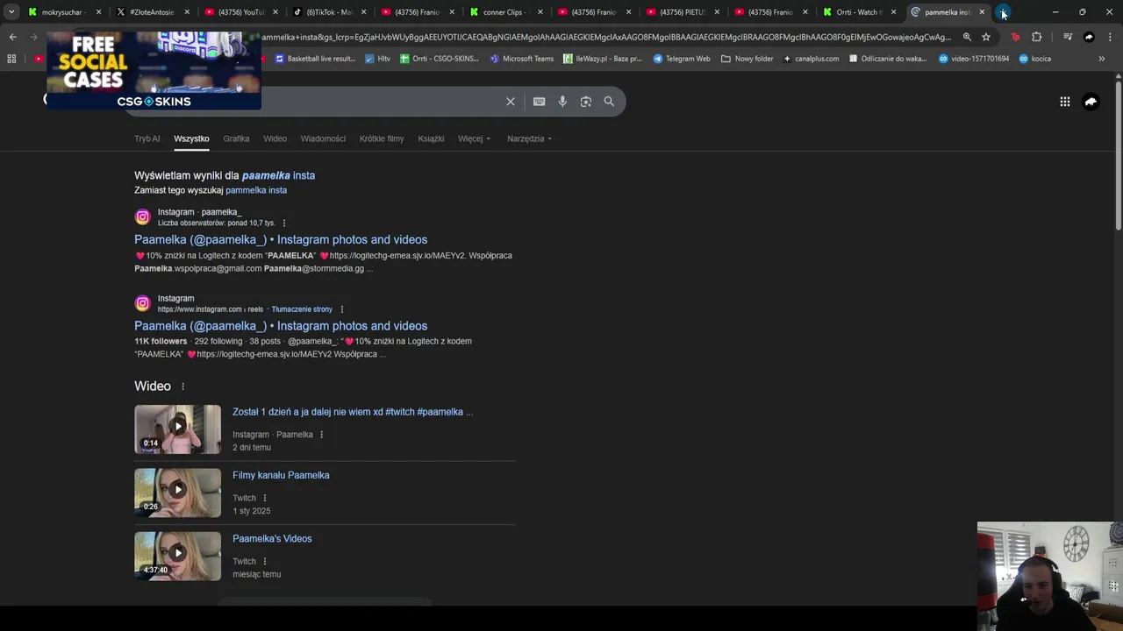Viewport: 1123px width, 631px height.
Task: Switch to the Wiadomości tab
Action: pos(323,138)
